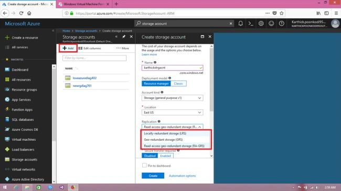Click the portal search box
This screenshot has height=191, width=341.
pyautogui.click(x=184, y=24)
